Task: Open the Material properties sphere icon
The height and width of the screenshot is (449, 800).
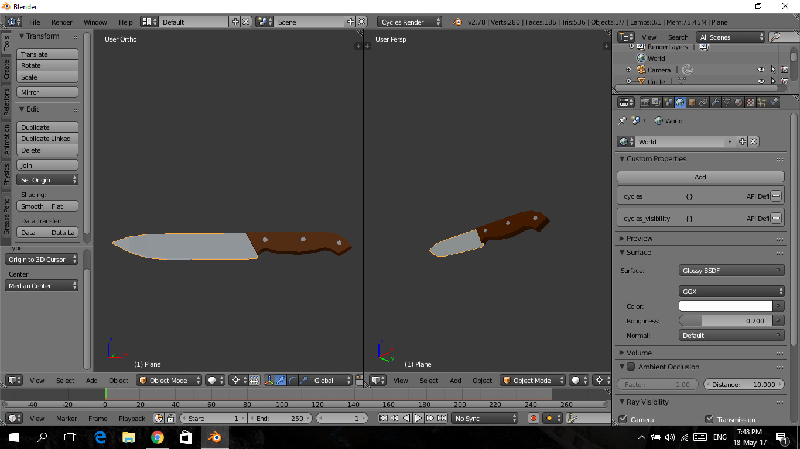Action: click(739, 102)
